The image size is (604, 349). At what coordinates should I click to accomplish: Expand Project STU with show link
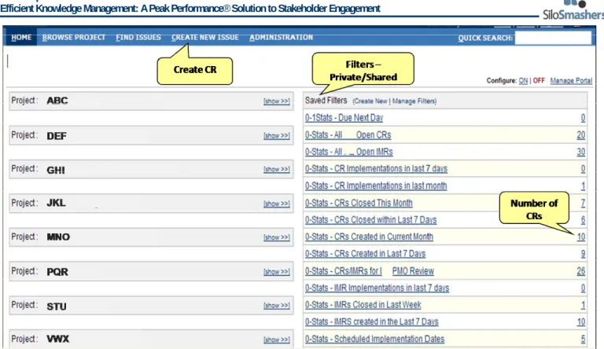[277, 306]
